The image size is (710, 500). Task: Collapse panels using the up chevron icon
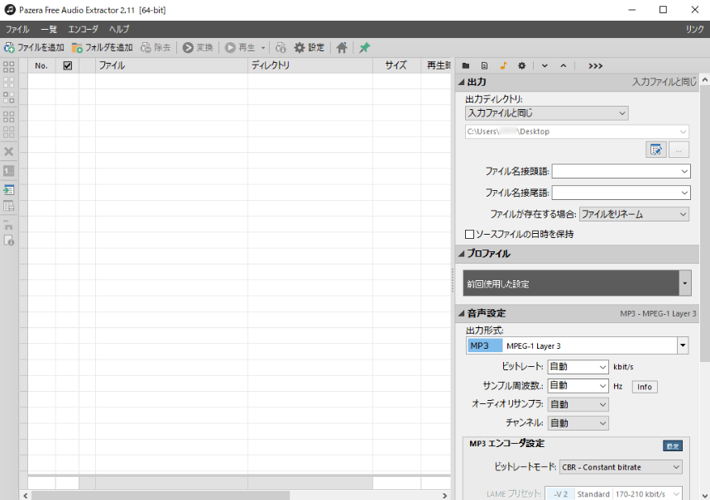[x=564, y=65]
